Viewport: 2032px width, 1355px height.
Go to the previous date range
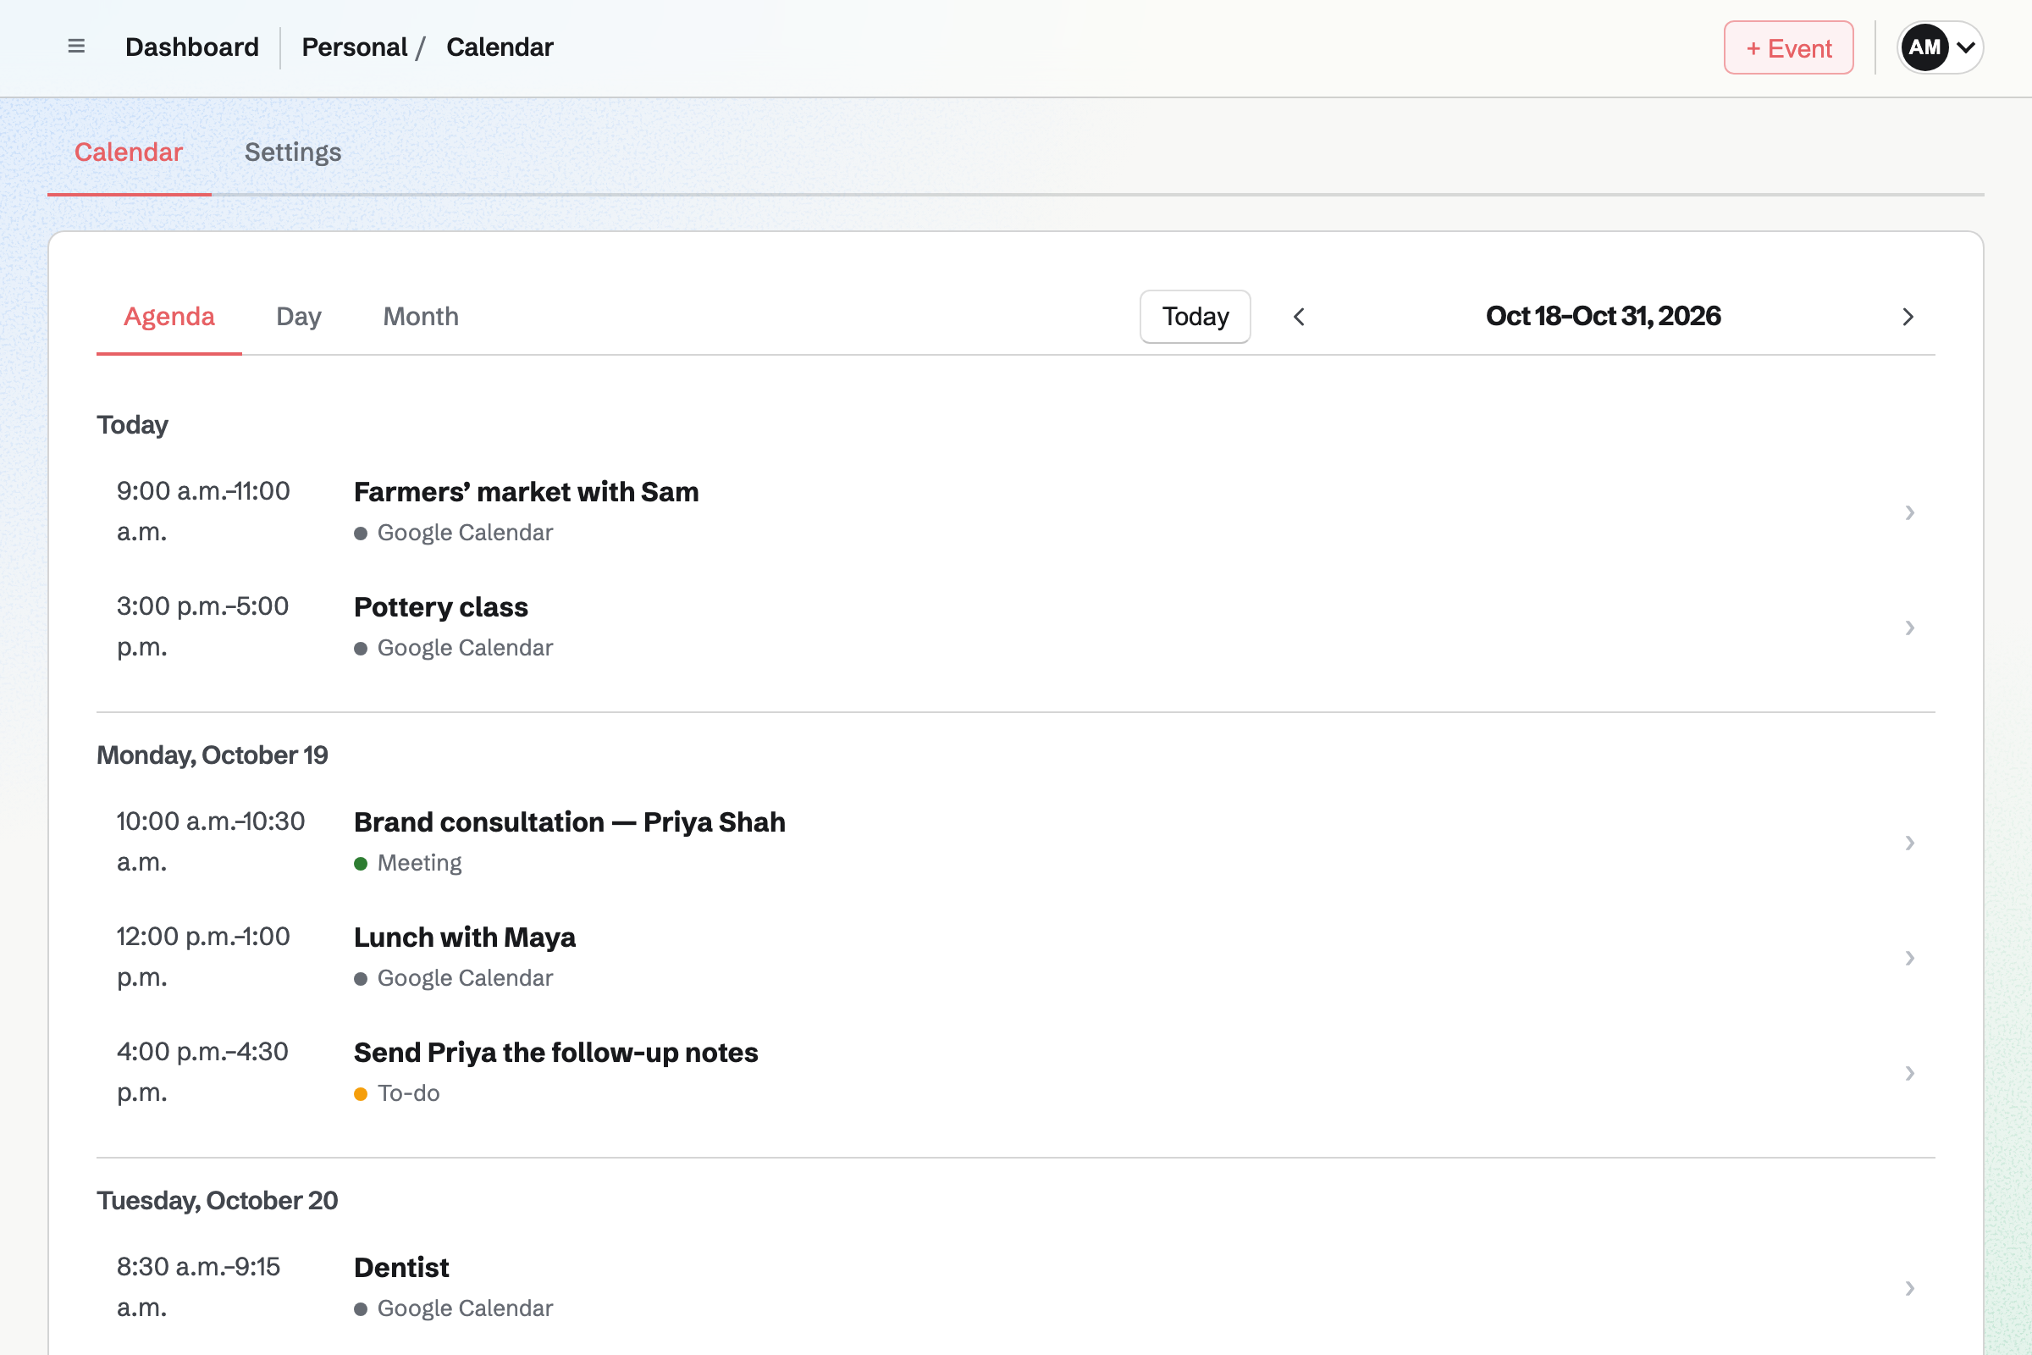(1299, 317)
